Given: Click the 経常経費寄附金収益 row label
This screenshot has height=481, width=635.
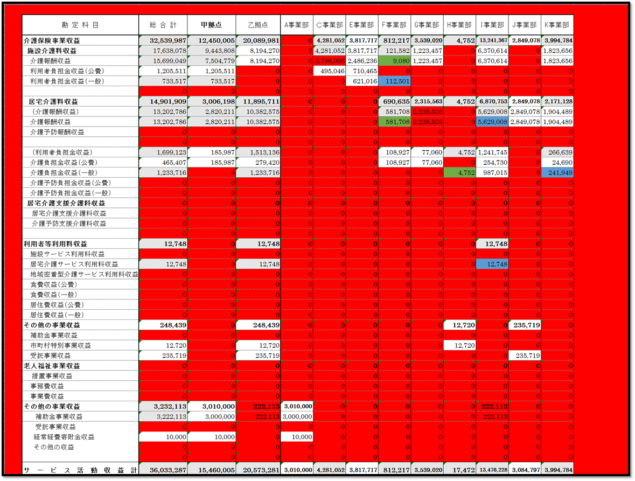Looking at the screenshot, I should [x=64, y=437].
